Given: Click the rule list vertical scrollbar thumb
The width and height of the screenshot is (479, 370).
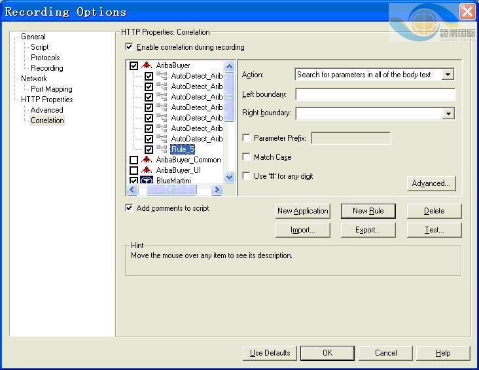Looking at the screenshot, I should pos(230,97).
